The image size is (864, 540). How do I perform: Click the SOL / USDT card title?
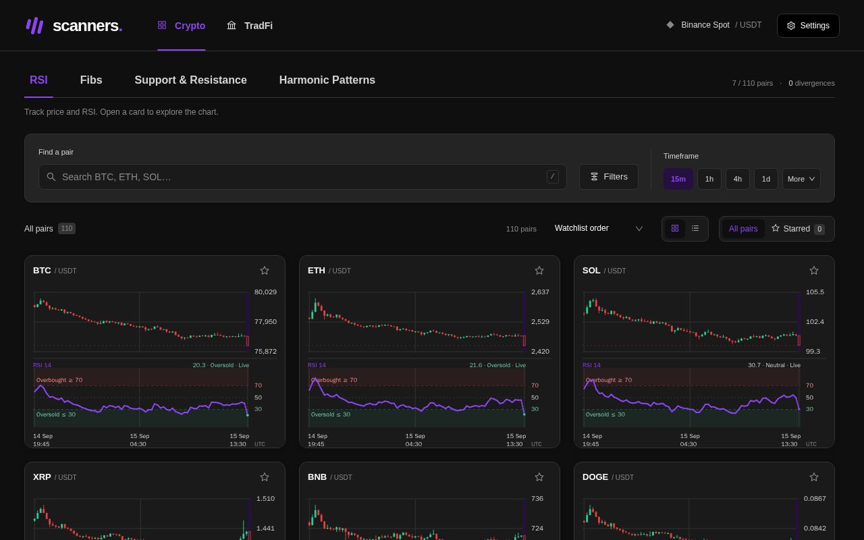[604, 271]
